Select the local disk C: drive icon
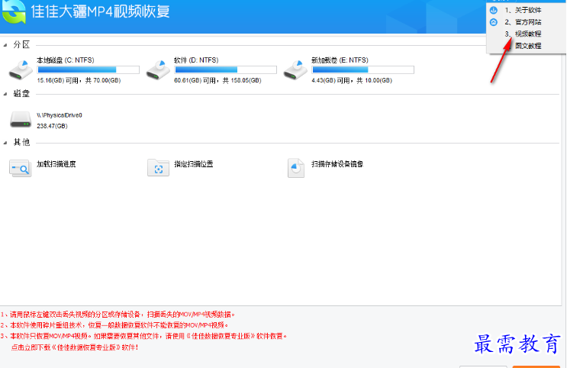 tap(21, 70)
